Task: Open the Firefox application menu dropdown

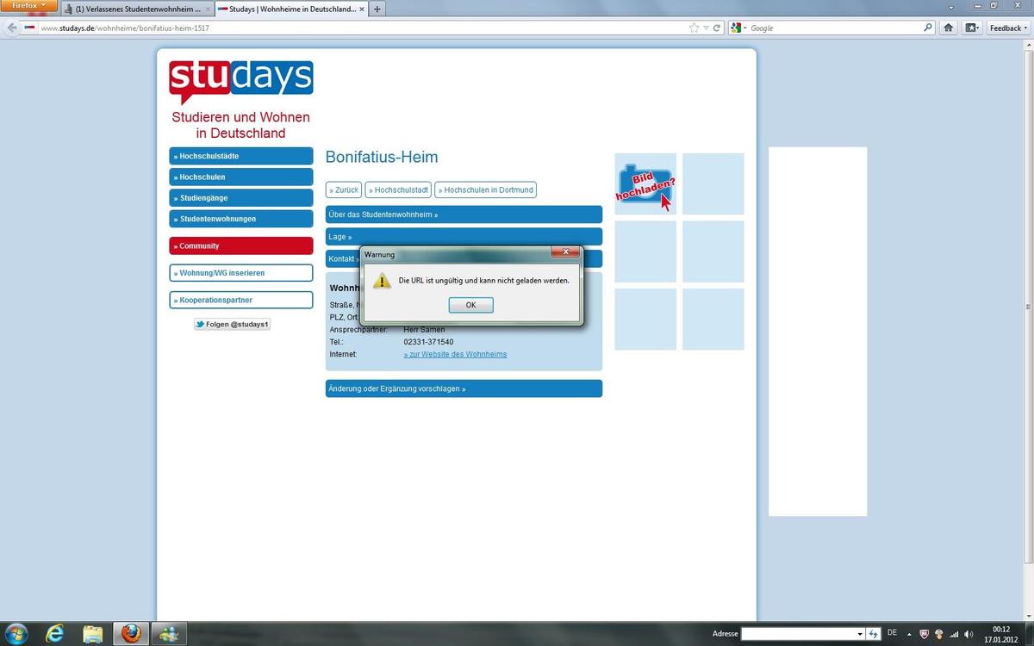Action: point(29,5)
